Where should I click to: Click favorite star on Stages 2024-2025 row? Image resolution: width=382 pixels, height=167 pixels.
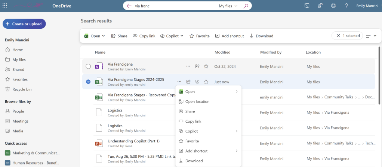206,82
